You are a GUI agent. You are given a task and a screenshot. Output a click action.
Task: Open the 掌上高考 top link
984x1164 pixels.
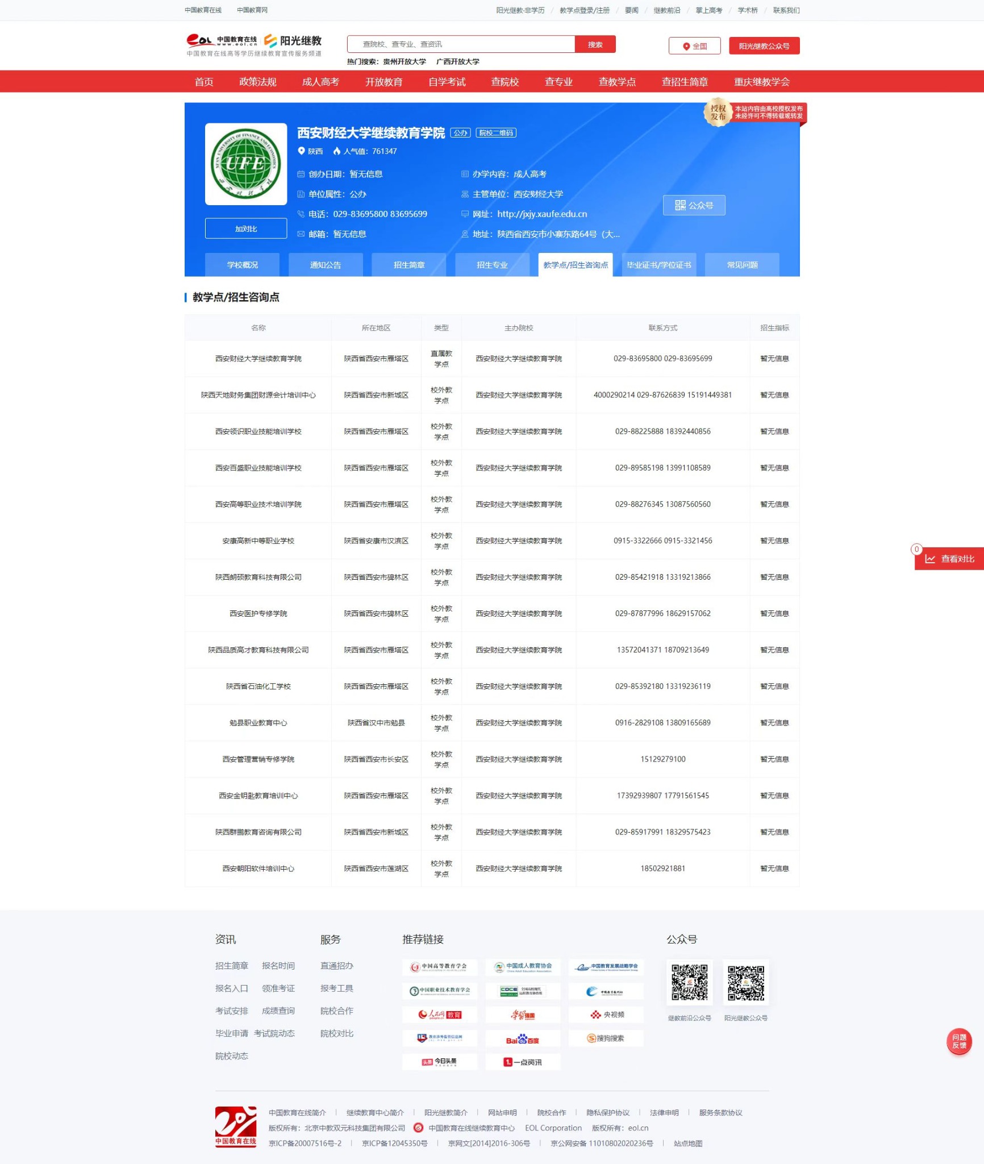(708, 10)
